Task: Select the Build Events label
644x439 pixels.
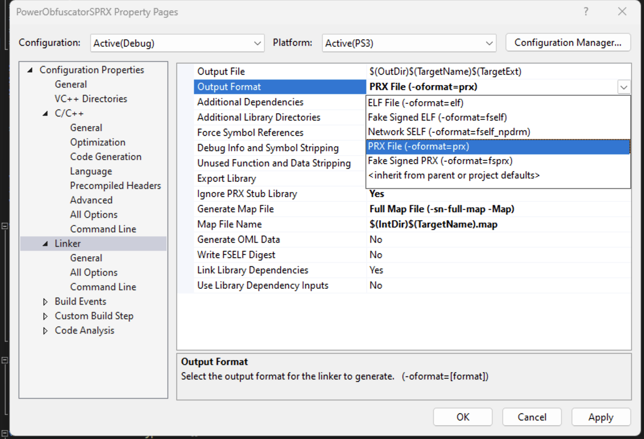Action: (x=80, y=302)
